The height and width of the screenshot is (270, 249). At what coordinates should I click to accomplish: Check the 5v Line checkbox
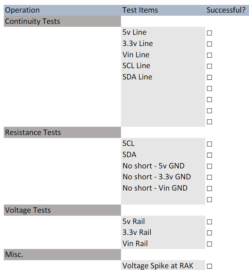(209, 33)
